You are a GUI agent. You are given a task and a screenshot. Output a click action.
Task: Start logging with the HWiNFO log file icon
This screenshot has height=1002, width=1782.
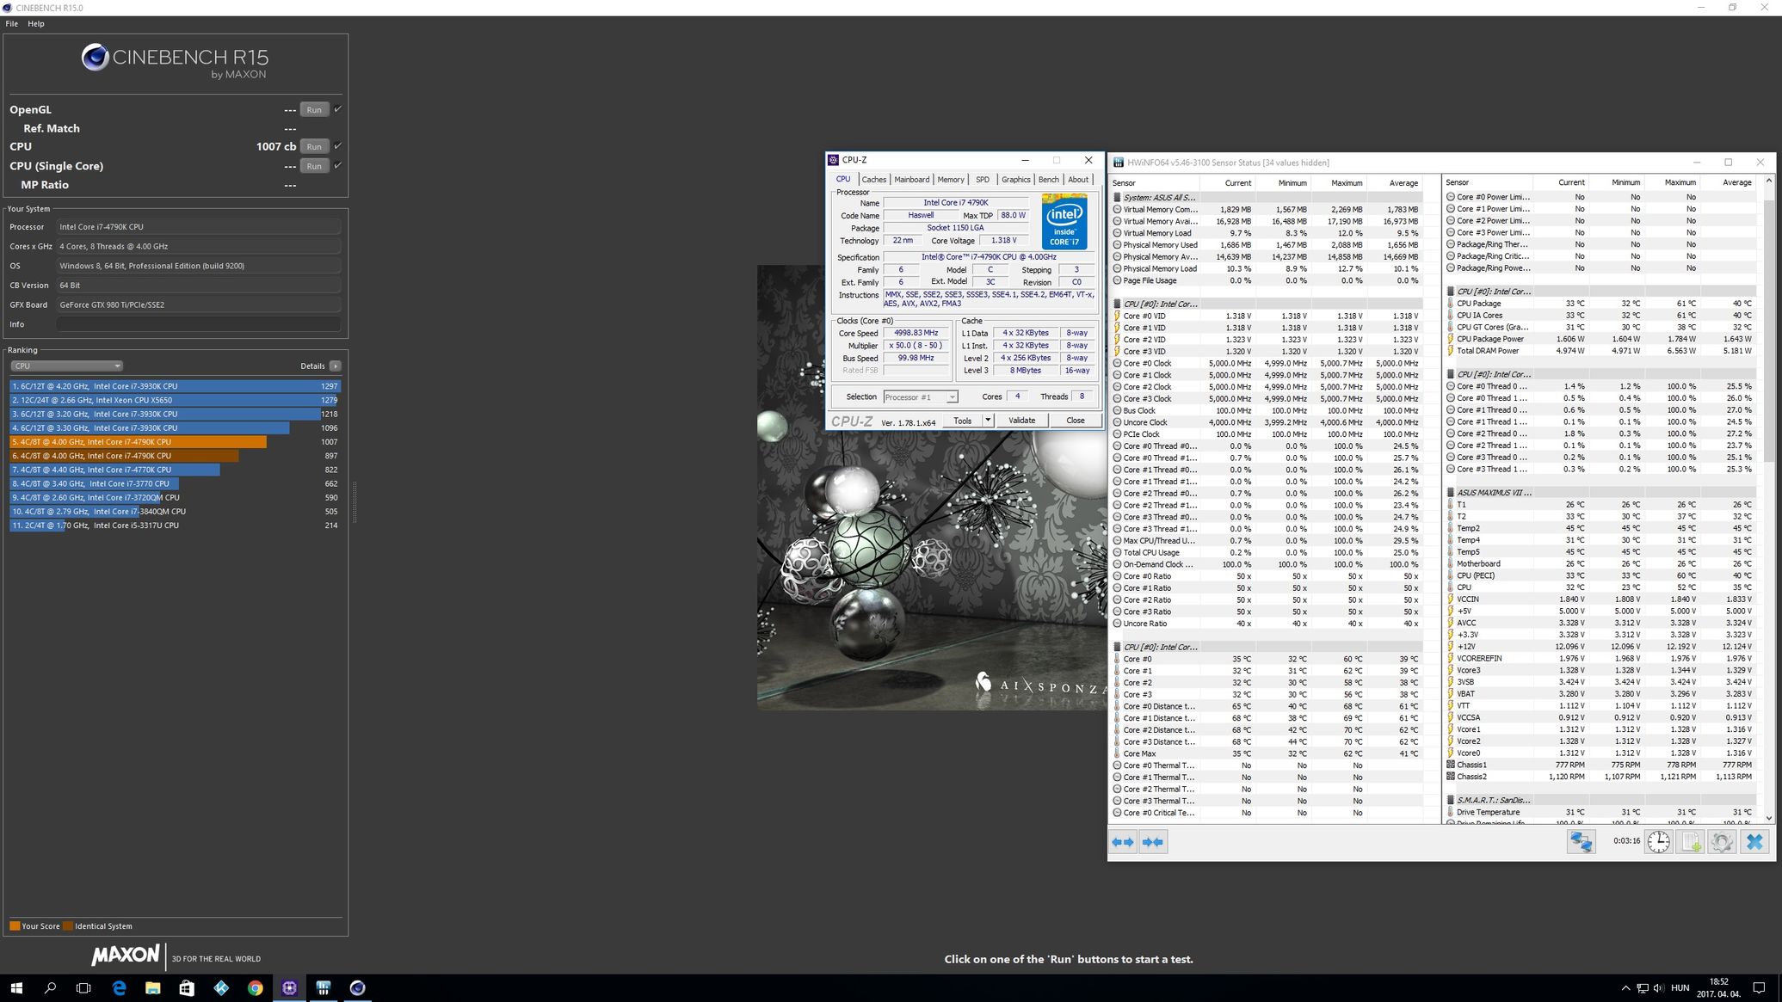tap(1690, 842)
